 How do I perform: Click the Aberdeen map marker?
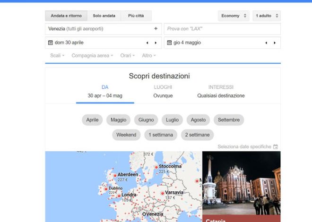pyautogui.click(x=115, y=176)
